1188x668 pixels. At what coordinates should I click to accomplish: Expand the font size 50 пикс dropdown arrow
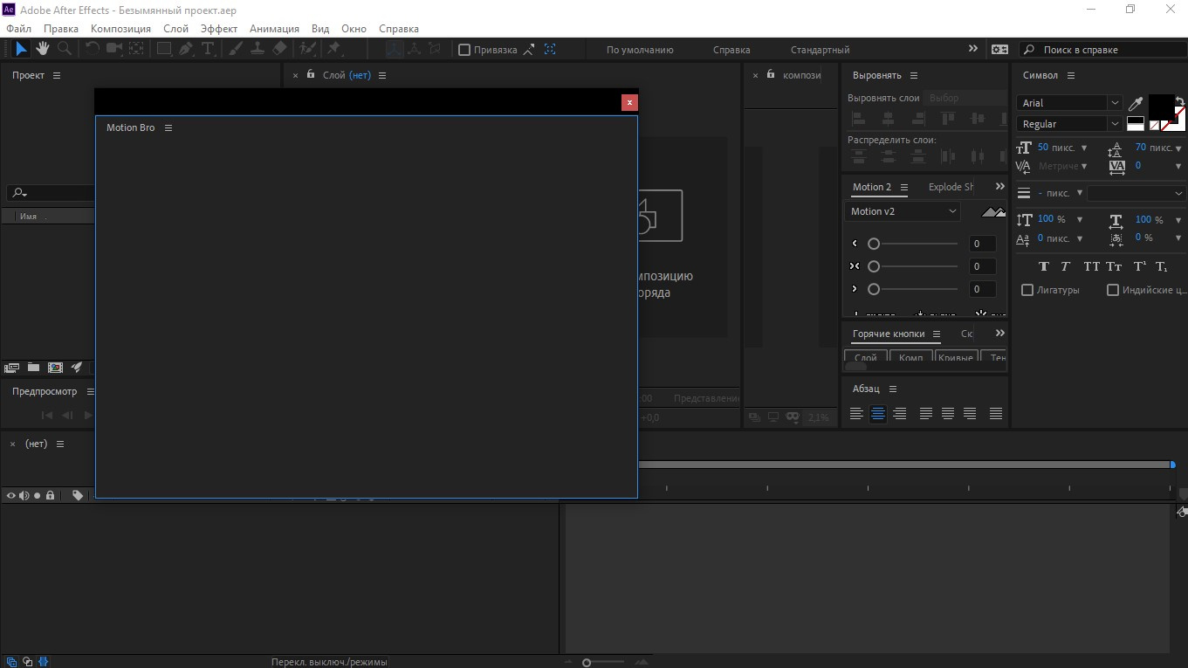pyautogui.click(x=1084, y=148)
